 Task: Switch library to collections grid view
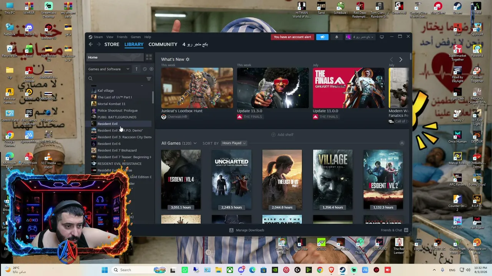[x=149, y=58]
